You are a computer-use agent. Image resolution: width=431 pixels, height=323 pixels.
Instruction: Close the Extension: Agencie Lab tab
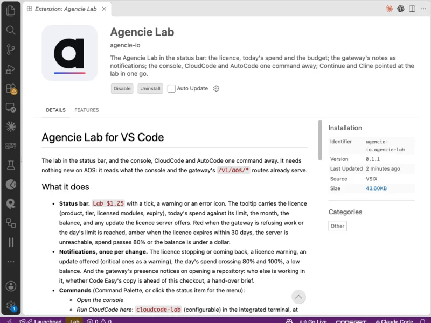pyautogui.click(x=104, y=9)
